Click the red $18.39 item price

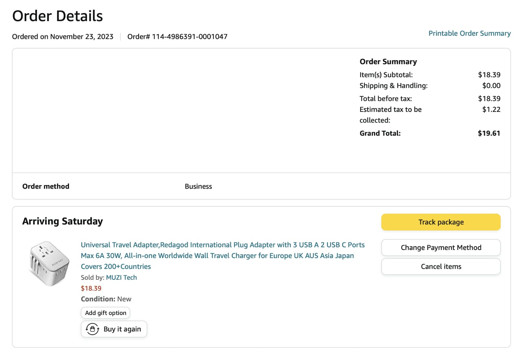coord(91,288)
